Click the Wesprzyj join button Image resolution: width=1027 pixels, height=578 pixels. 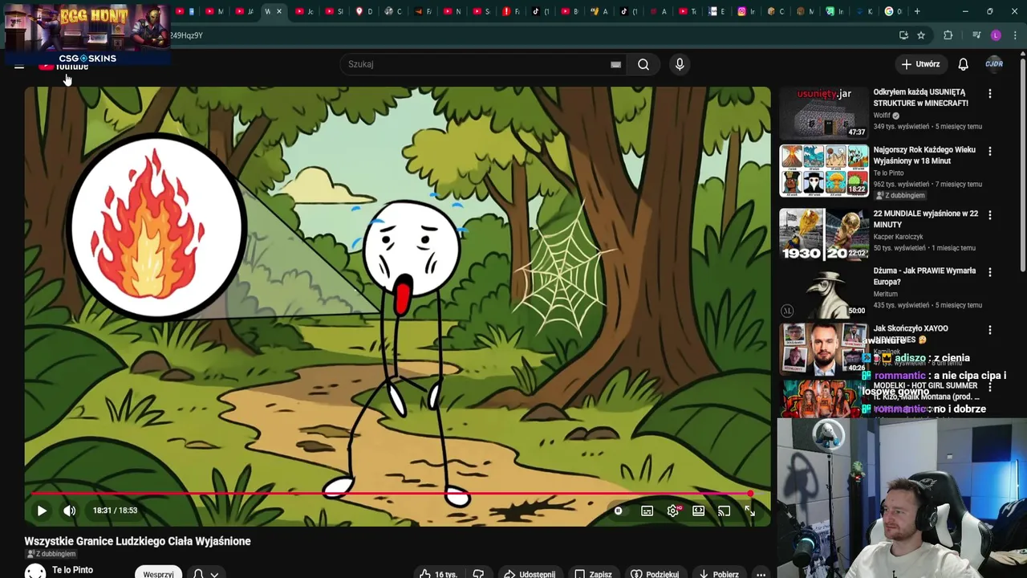click(158, 574)
